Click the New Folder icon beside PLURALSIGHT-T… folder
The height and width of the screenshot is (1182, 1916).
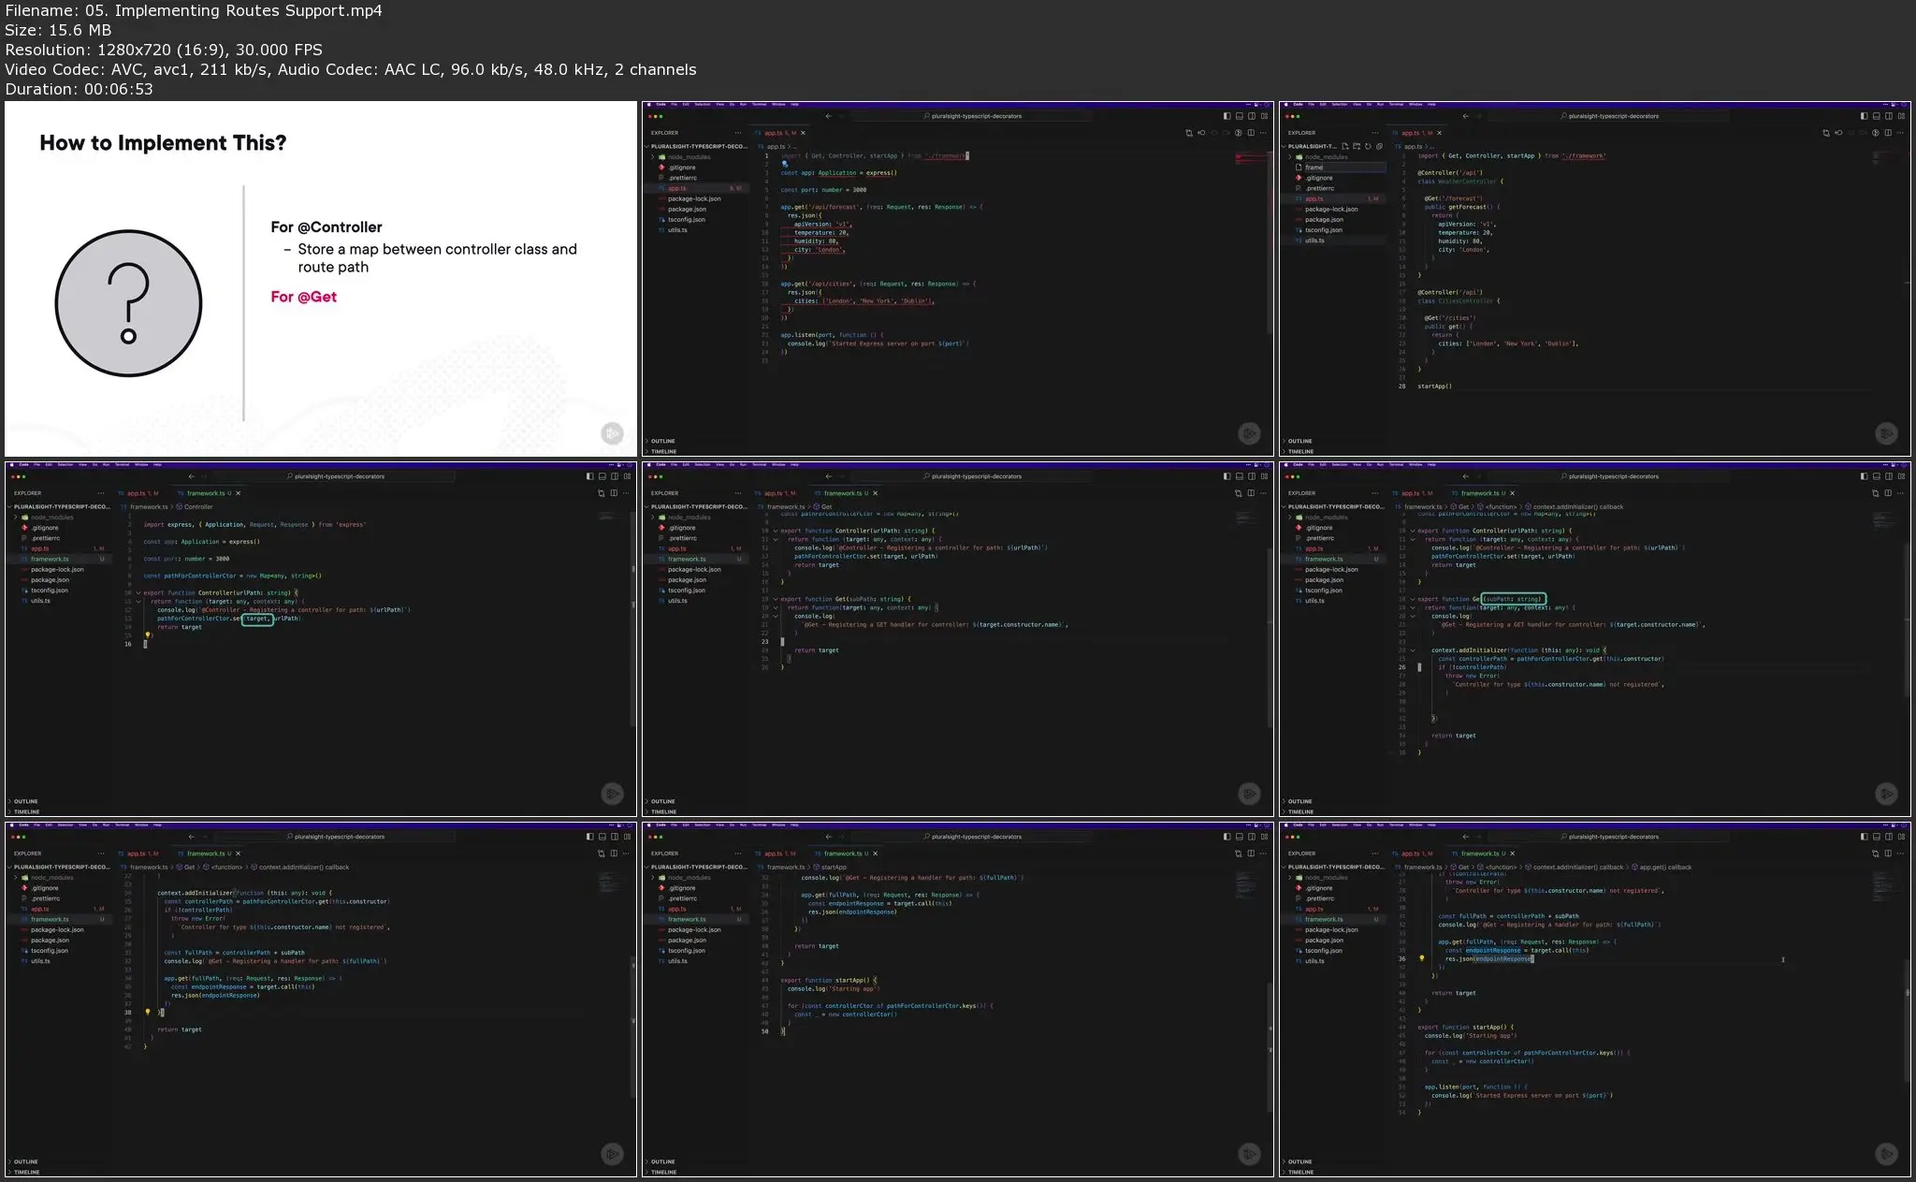pos(1357,146)
